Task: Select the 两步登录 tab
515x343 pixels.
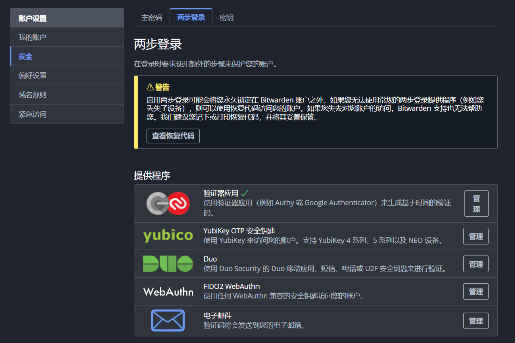Action: [191, 17]
